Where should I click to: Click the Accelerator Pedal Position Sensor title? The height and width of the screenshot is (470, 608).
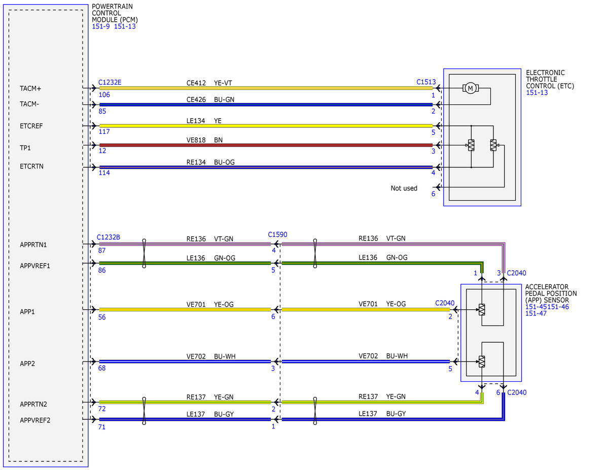click(551, 294)
